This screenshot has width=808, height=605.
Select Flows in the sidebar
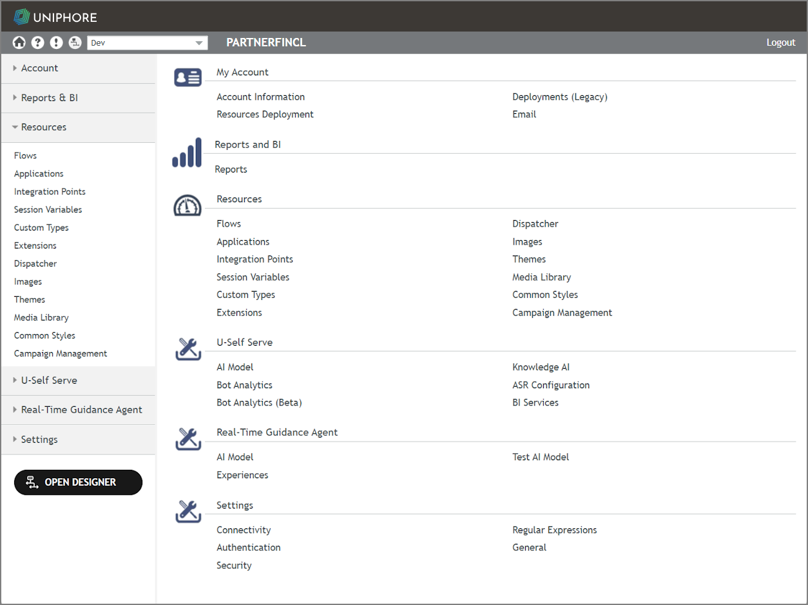coord(26,156)
